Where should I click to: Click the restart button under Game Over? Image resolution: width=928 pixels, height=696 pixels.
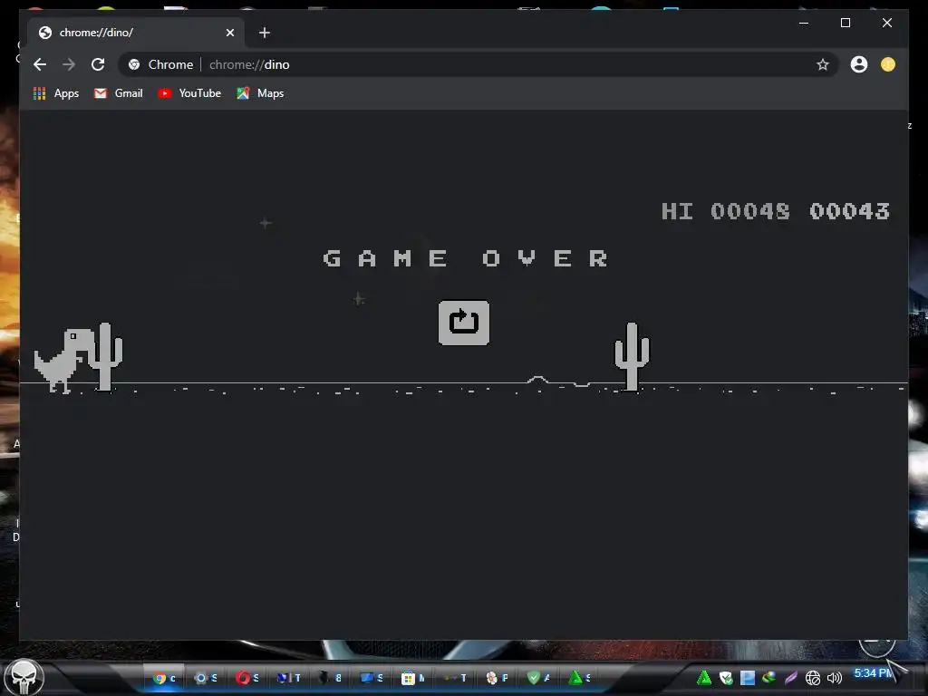click(463, 323)
